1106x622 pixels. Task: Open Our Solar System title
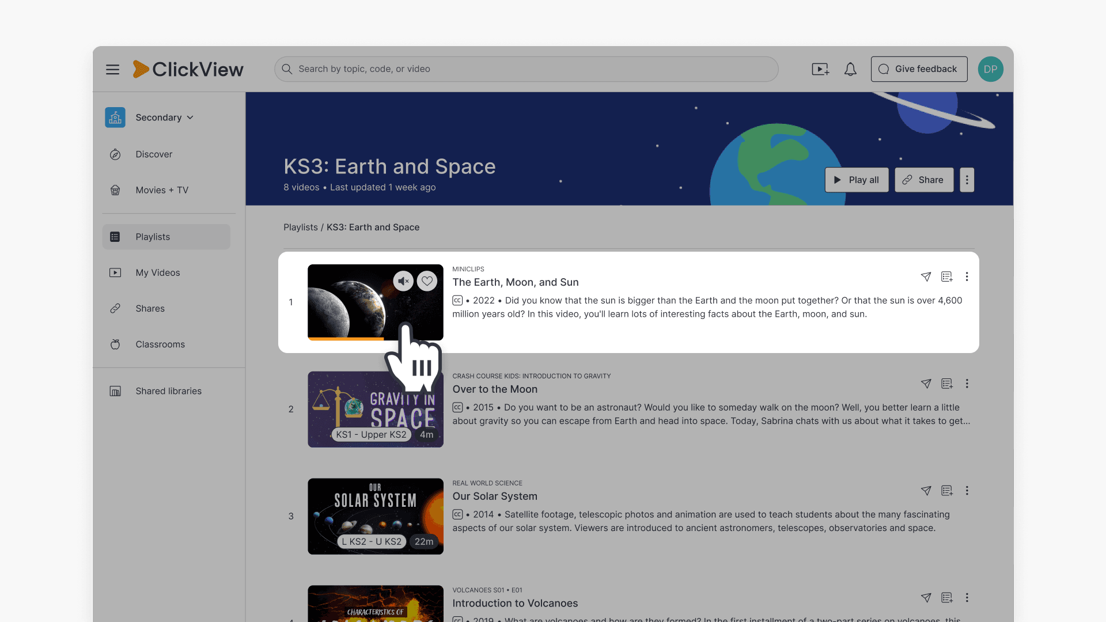pos(495,496)
